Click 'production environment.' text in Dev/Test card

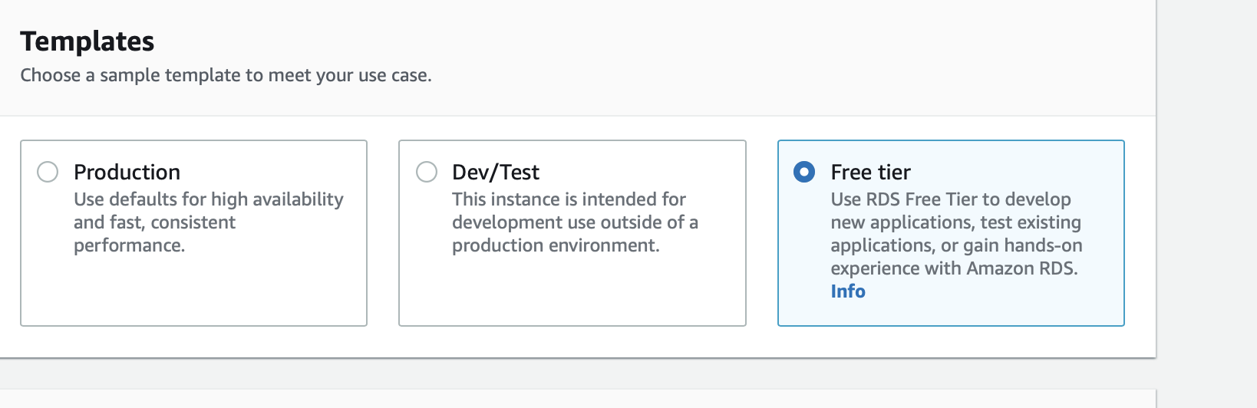556,245
